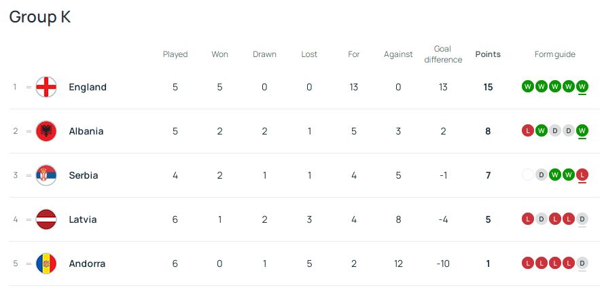This screenshot has height=288, width=602.
Task: Click the Latvia flag icon
Action: click(x=46, y=219)
